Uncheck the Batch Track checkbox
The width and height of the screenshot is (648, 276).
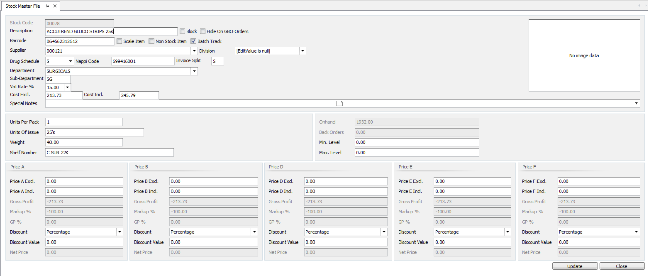tap(194, 41)
